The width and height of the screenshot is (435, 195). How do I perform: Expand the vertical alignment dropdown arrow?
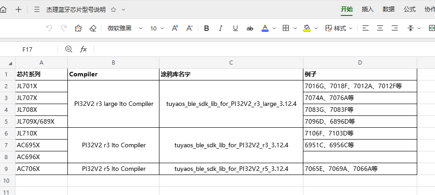click(419, 28)
